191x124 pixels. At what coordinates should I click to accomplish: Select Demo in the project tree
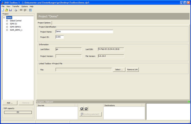click(9, 17)
